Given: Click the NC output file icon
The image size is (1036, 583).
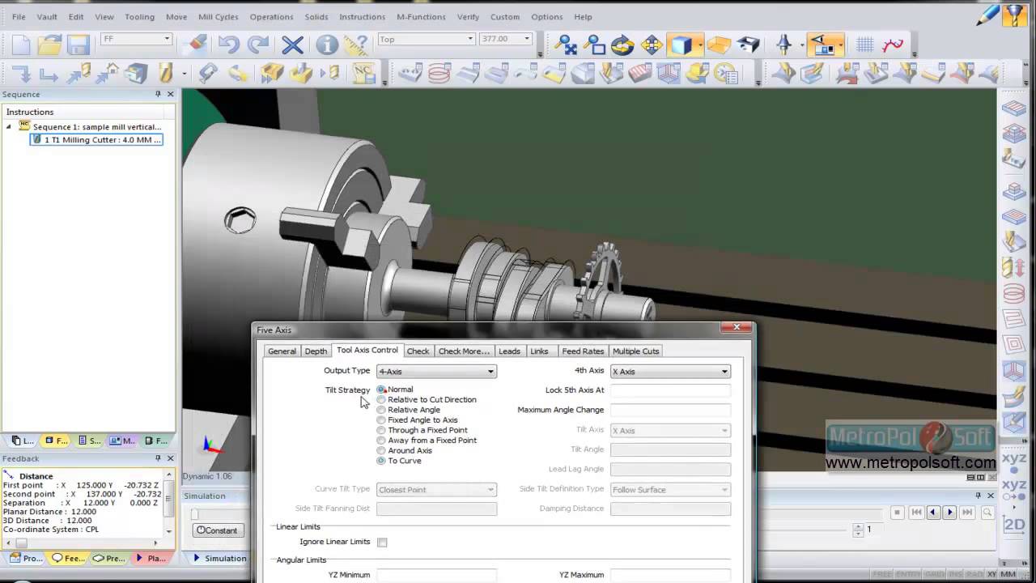Looking at the screenshot, I should (x=363, y=74).
